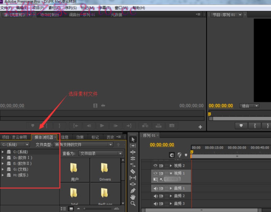Viewport: 271px width, 212px height.
Task: Open 查看为 view-as dropdown
Action: 100,153
